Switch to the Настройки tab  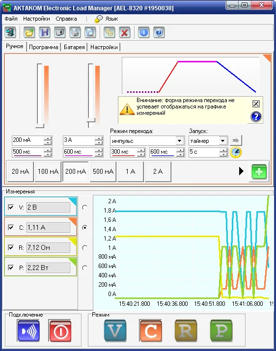104,47
